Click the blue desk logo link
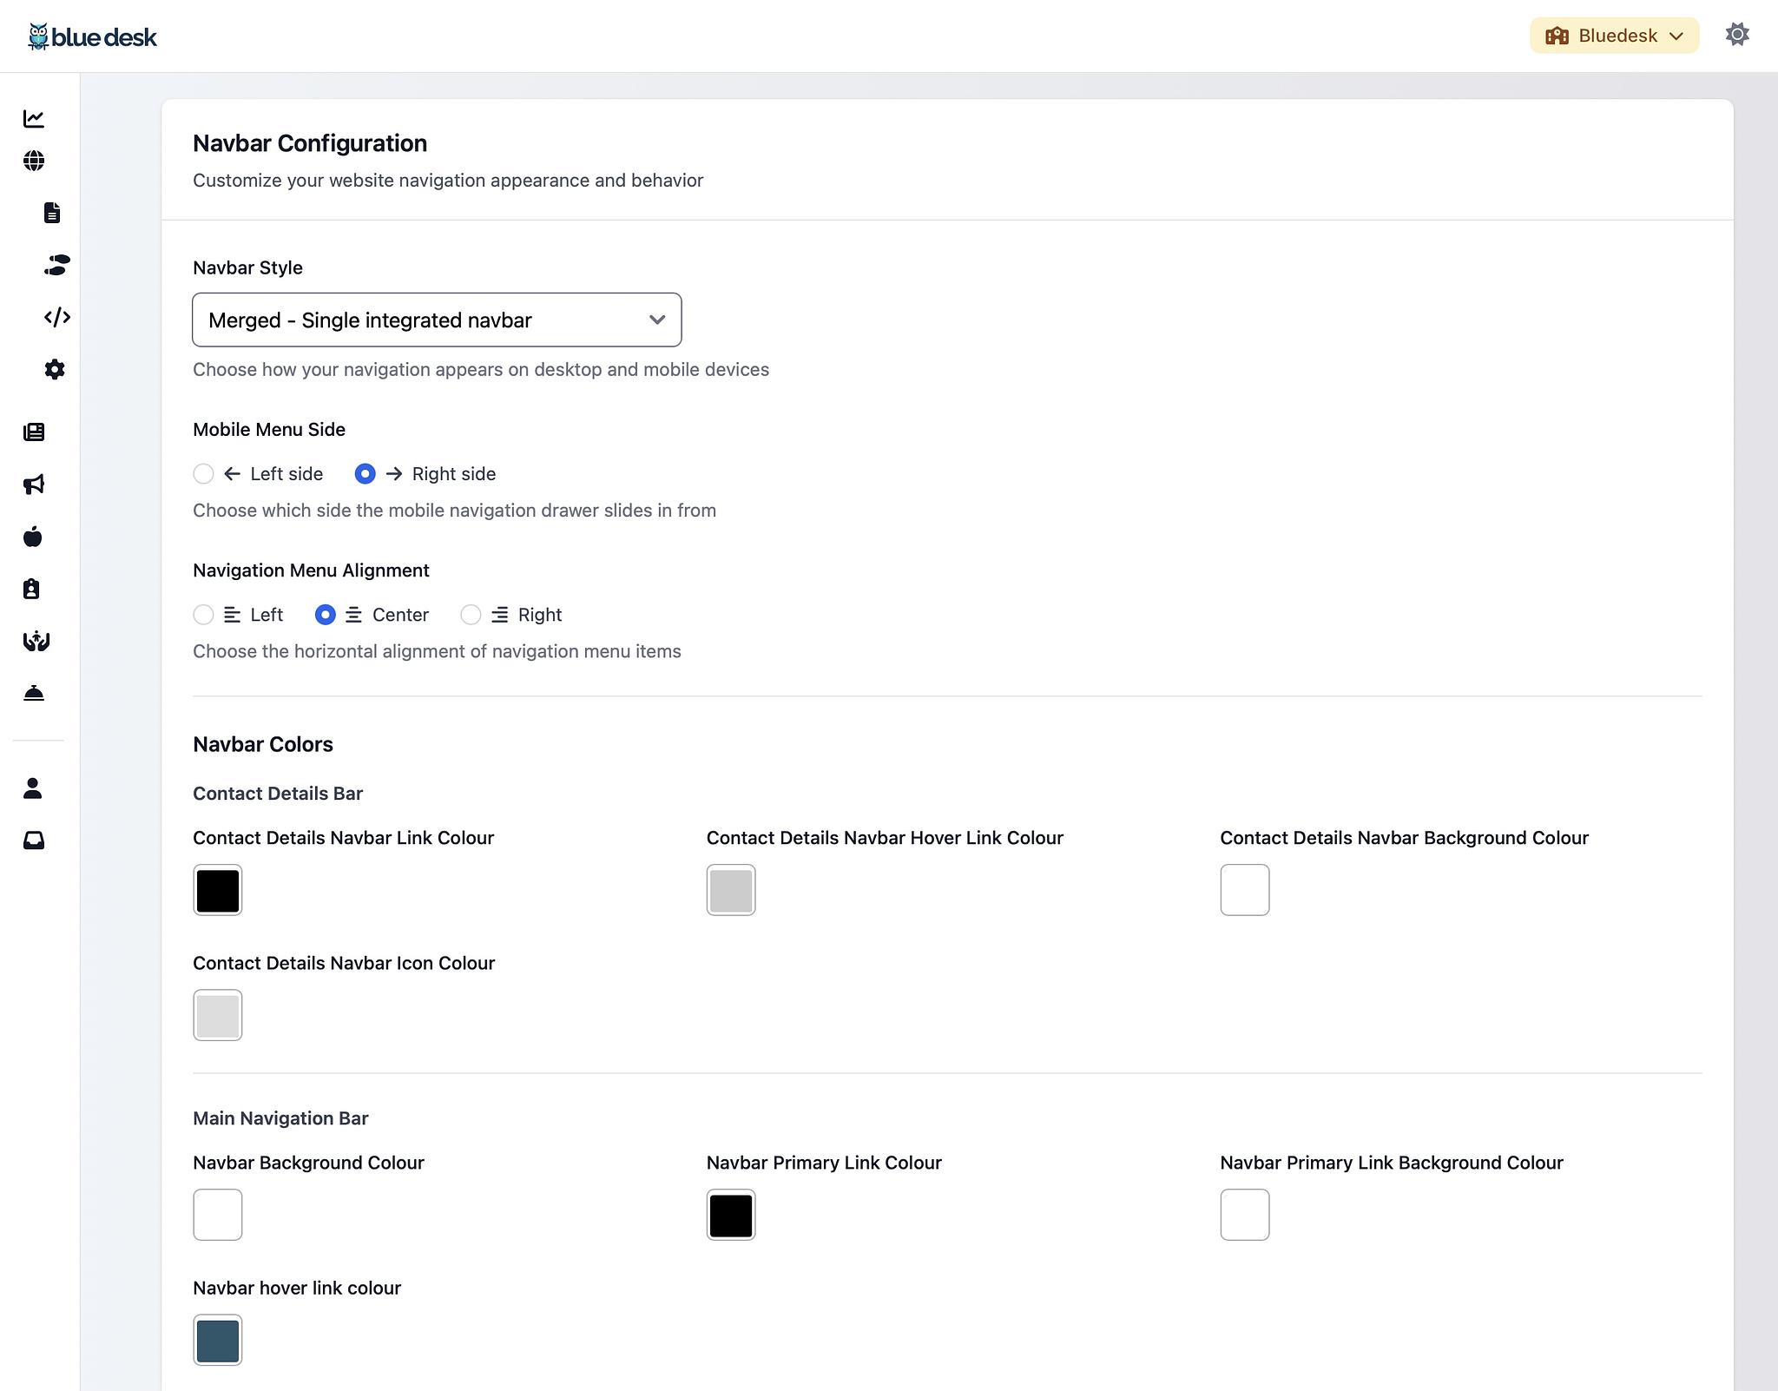This screenshot has width=1778, height=1391. (93, 36)
